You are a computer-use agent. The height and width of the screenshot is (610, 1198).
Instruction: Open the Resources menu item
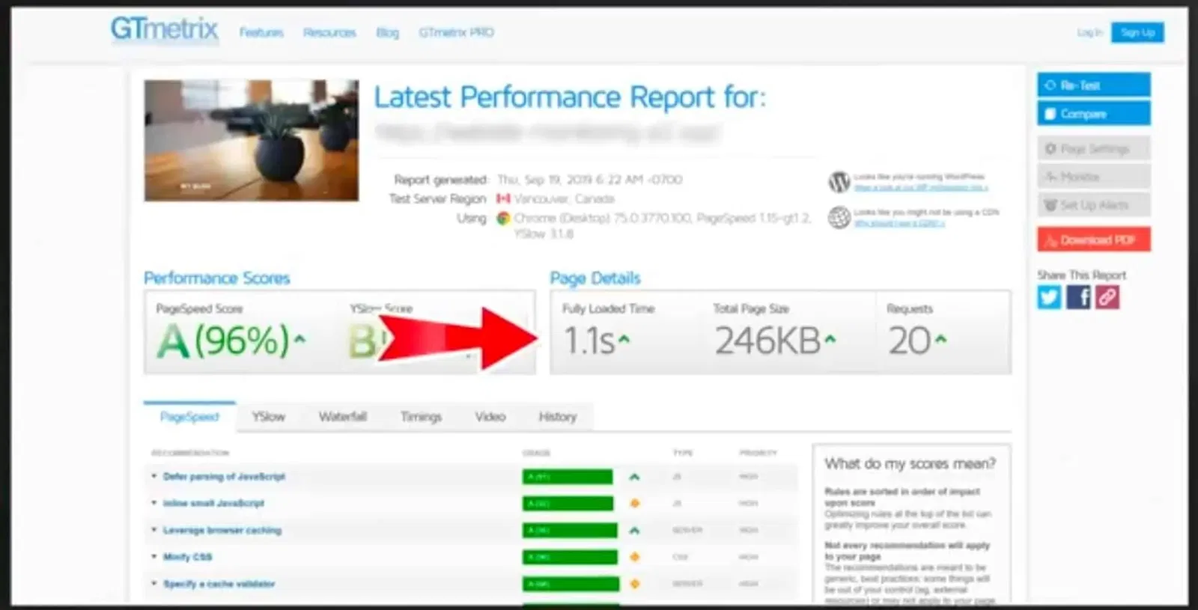[x=329, y=33]
